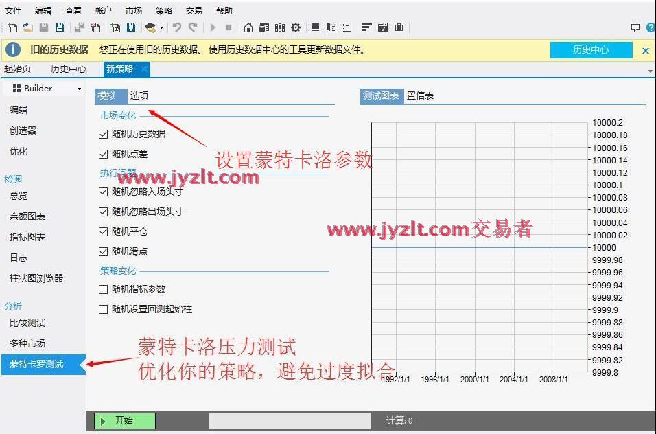Open the dropdown arrow beside hat icon
Viewport: 656px width, 434px height.
[161, 28]
